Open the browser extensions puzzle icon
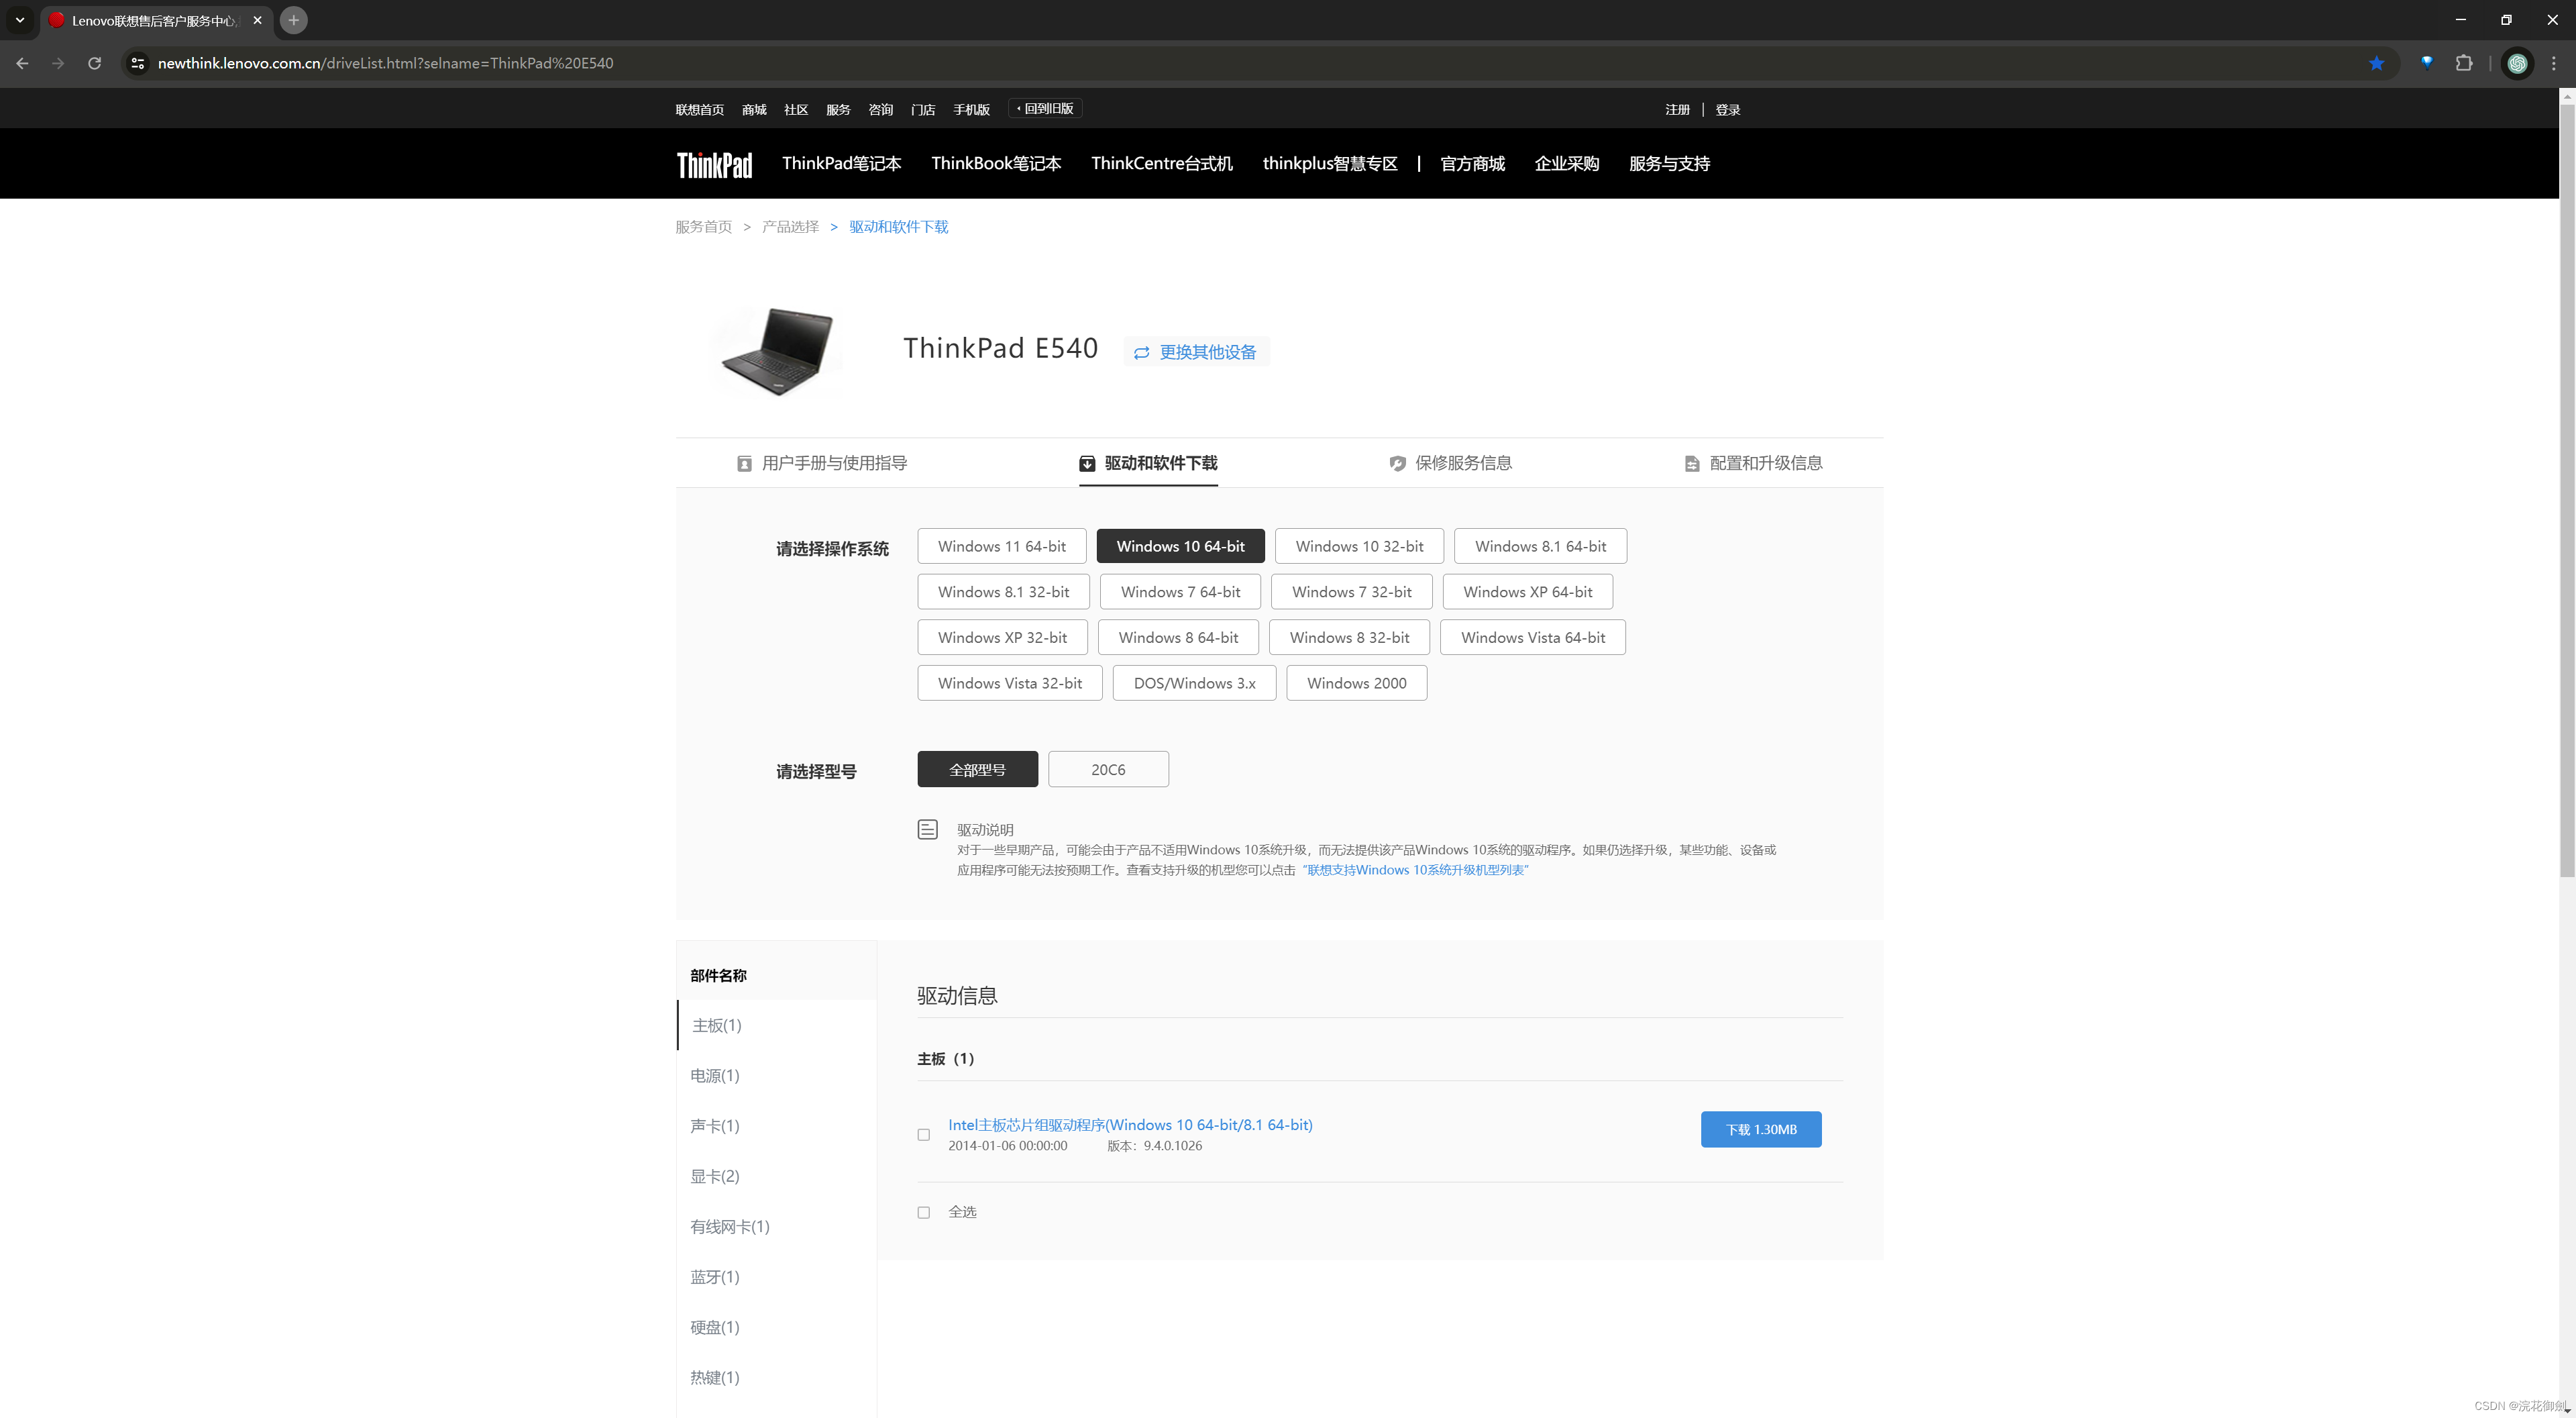The image size is (2576, 1418). [2463, 63]
